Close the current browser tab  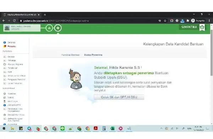(39, 15)
